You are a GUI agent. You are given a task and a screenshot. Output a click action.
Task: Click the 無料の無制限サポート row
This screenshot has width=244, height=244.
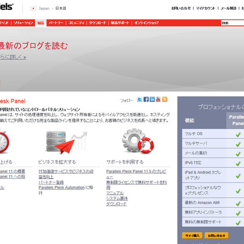pyautogui.click(x=213, y=222)
